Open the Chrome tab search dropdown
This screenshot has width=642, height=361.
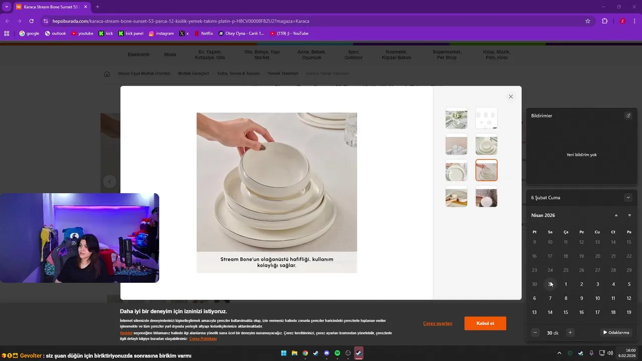7,7
